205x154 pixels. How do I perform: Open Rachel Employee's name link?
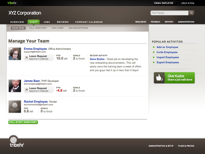pyautogui.click(x=35, y=101)
